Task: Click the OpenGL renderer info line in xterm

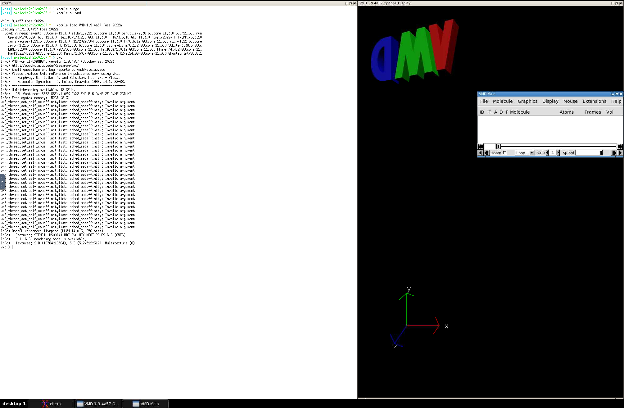Action: tap(52, 231)
